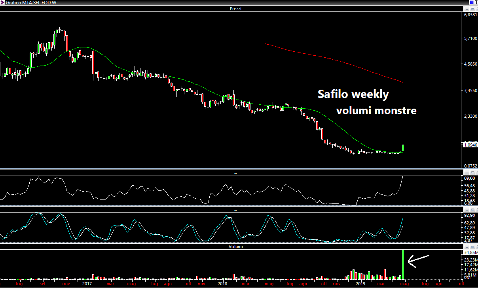Viewport: 478px width, 288px height.
Task: Click the highlighted current price 1,0940
Action: (470, 145)
